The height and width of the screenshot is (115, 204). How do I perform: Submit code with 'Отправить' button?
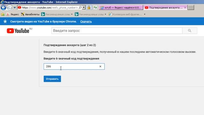pyautogui.click(x=52, y=79)
